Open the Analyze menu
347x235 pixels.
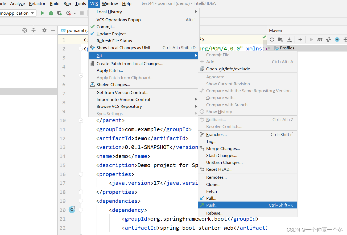point(18,3)
